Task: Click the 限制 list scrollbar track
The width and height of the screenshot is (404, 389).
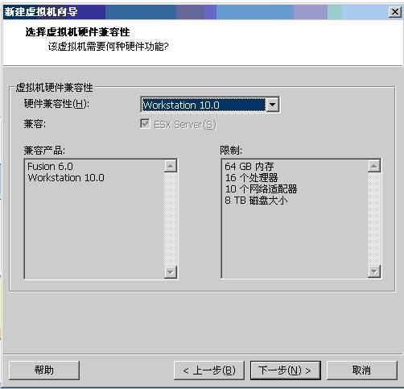Action: point(374,219)
